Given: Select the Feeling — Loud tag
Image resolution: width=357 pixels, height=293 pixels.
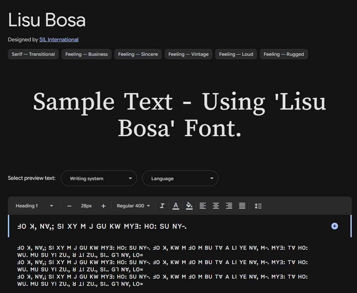Looking at the screenshot, I should (236, 54).
